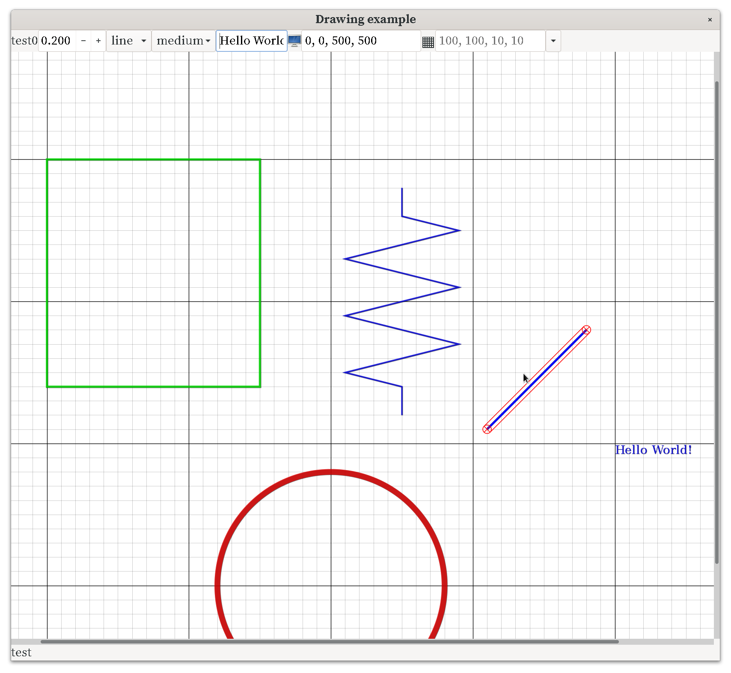Click the blue 'Hello World!' text on canvas
731x673 pixels.
(x=653, y=450)
